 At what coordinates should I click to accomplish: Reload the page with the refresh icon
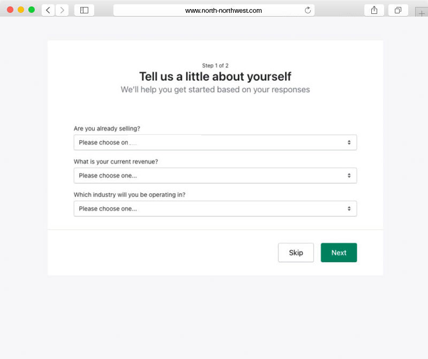coord(308,10)
